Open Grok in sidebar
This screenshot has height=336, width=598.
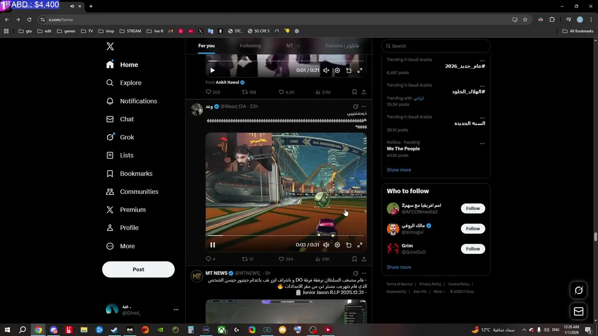120,137
